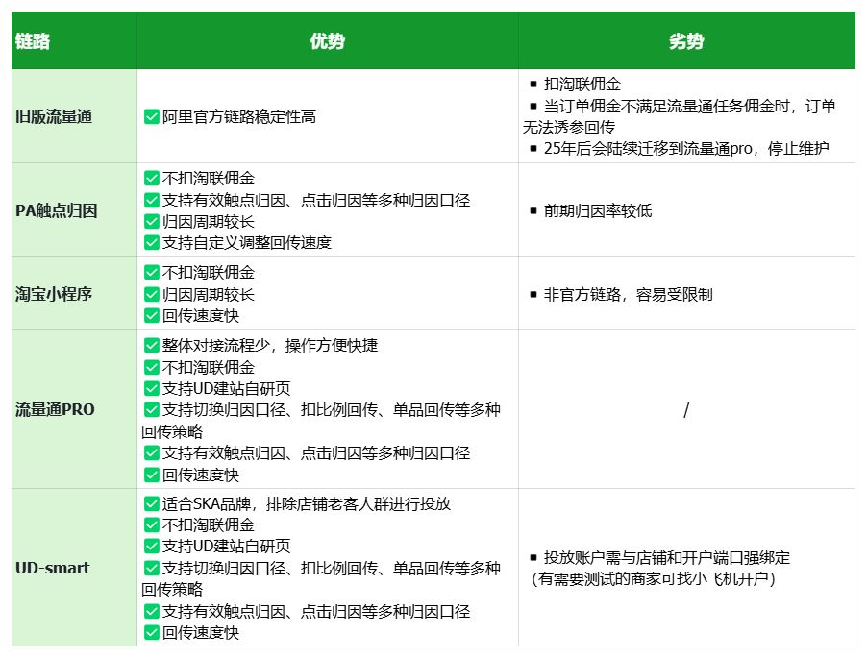This screenshot has width=867, height=658.
Task: Click 不扣淘联佣金 in the PA触点归因 row
Action: tap(209, 179)
